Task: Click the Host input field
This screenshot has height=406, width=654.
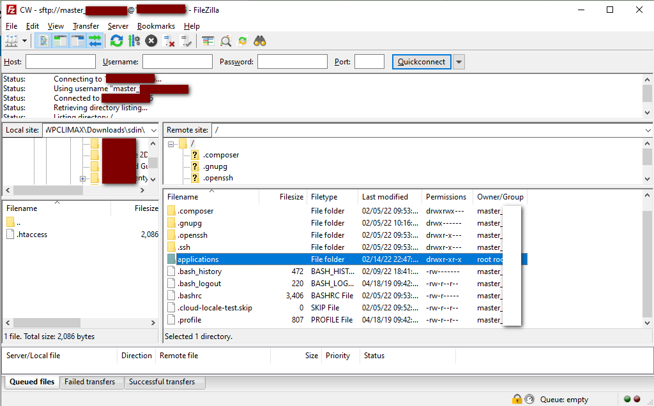Action: (x=60, y=62)
